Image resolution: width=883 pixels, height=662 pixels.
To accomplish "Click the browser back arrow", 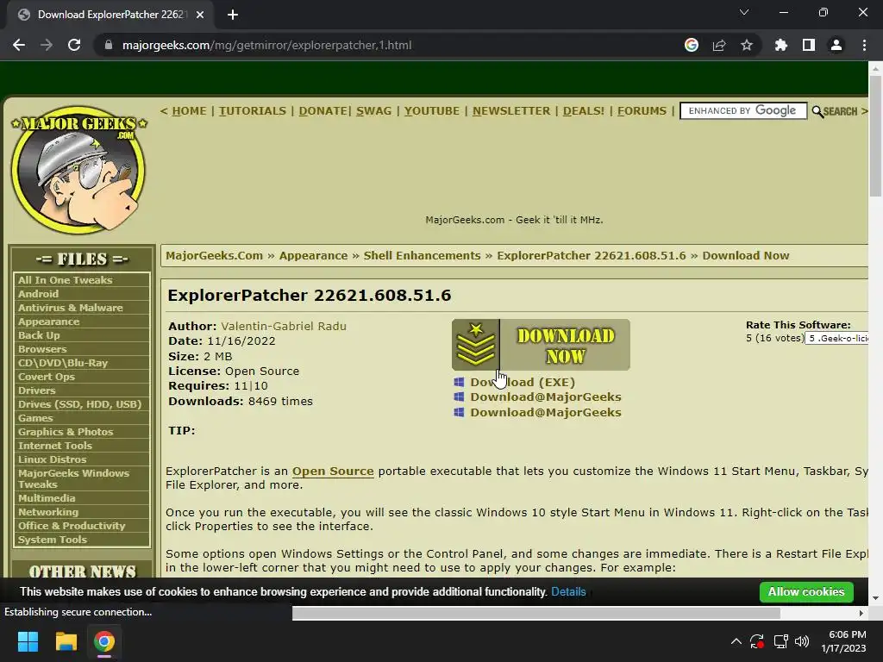I will pos(19,45).
